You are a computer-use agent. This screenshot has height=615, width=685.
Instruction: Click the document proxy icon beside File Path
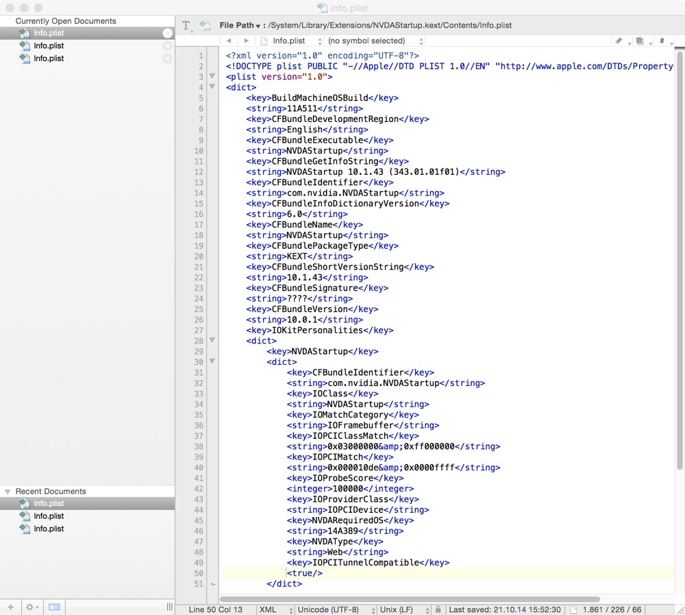(205, 25)
